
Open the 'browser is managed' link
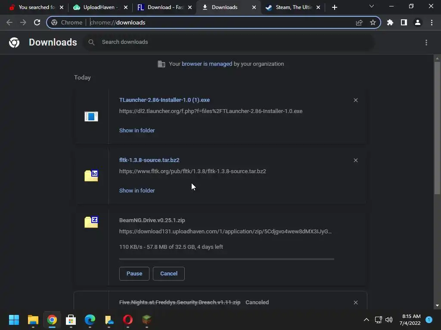tap(207, 64)
